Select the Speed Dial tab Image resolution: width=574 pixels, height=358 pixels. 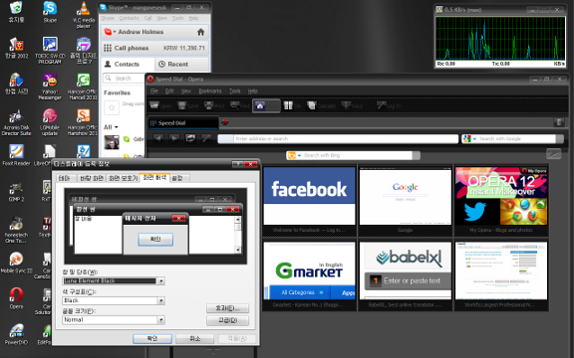(183, 123)
